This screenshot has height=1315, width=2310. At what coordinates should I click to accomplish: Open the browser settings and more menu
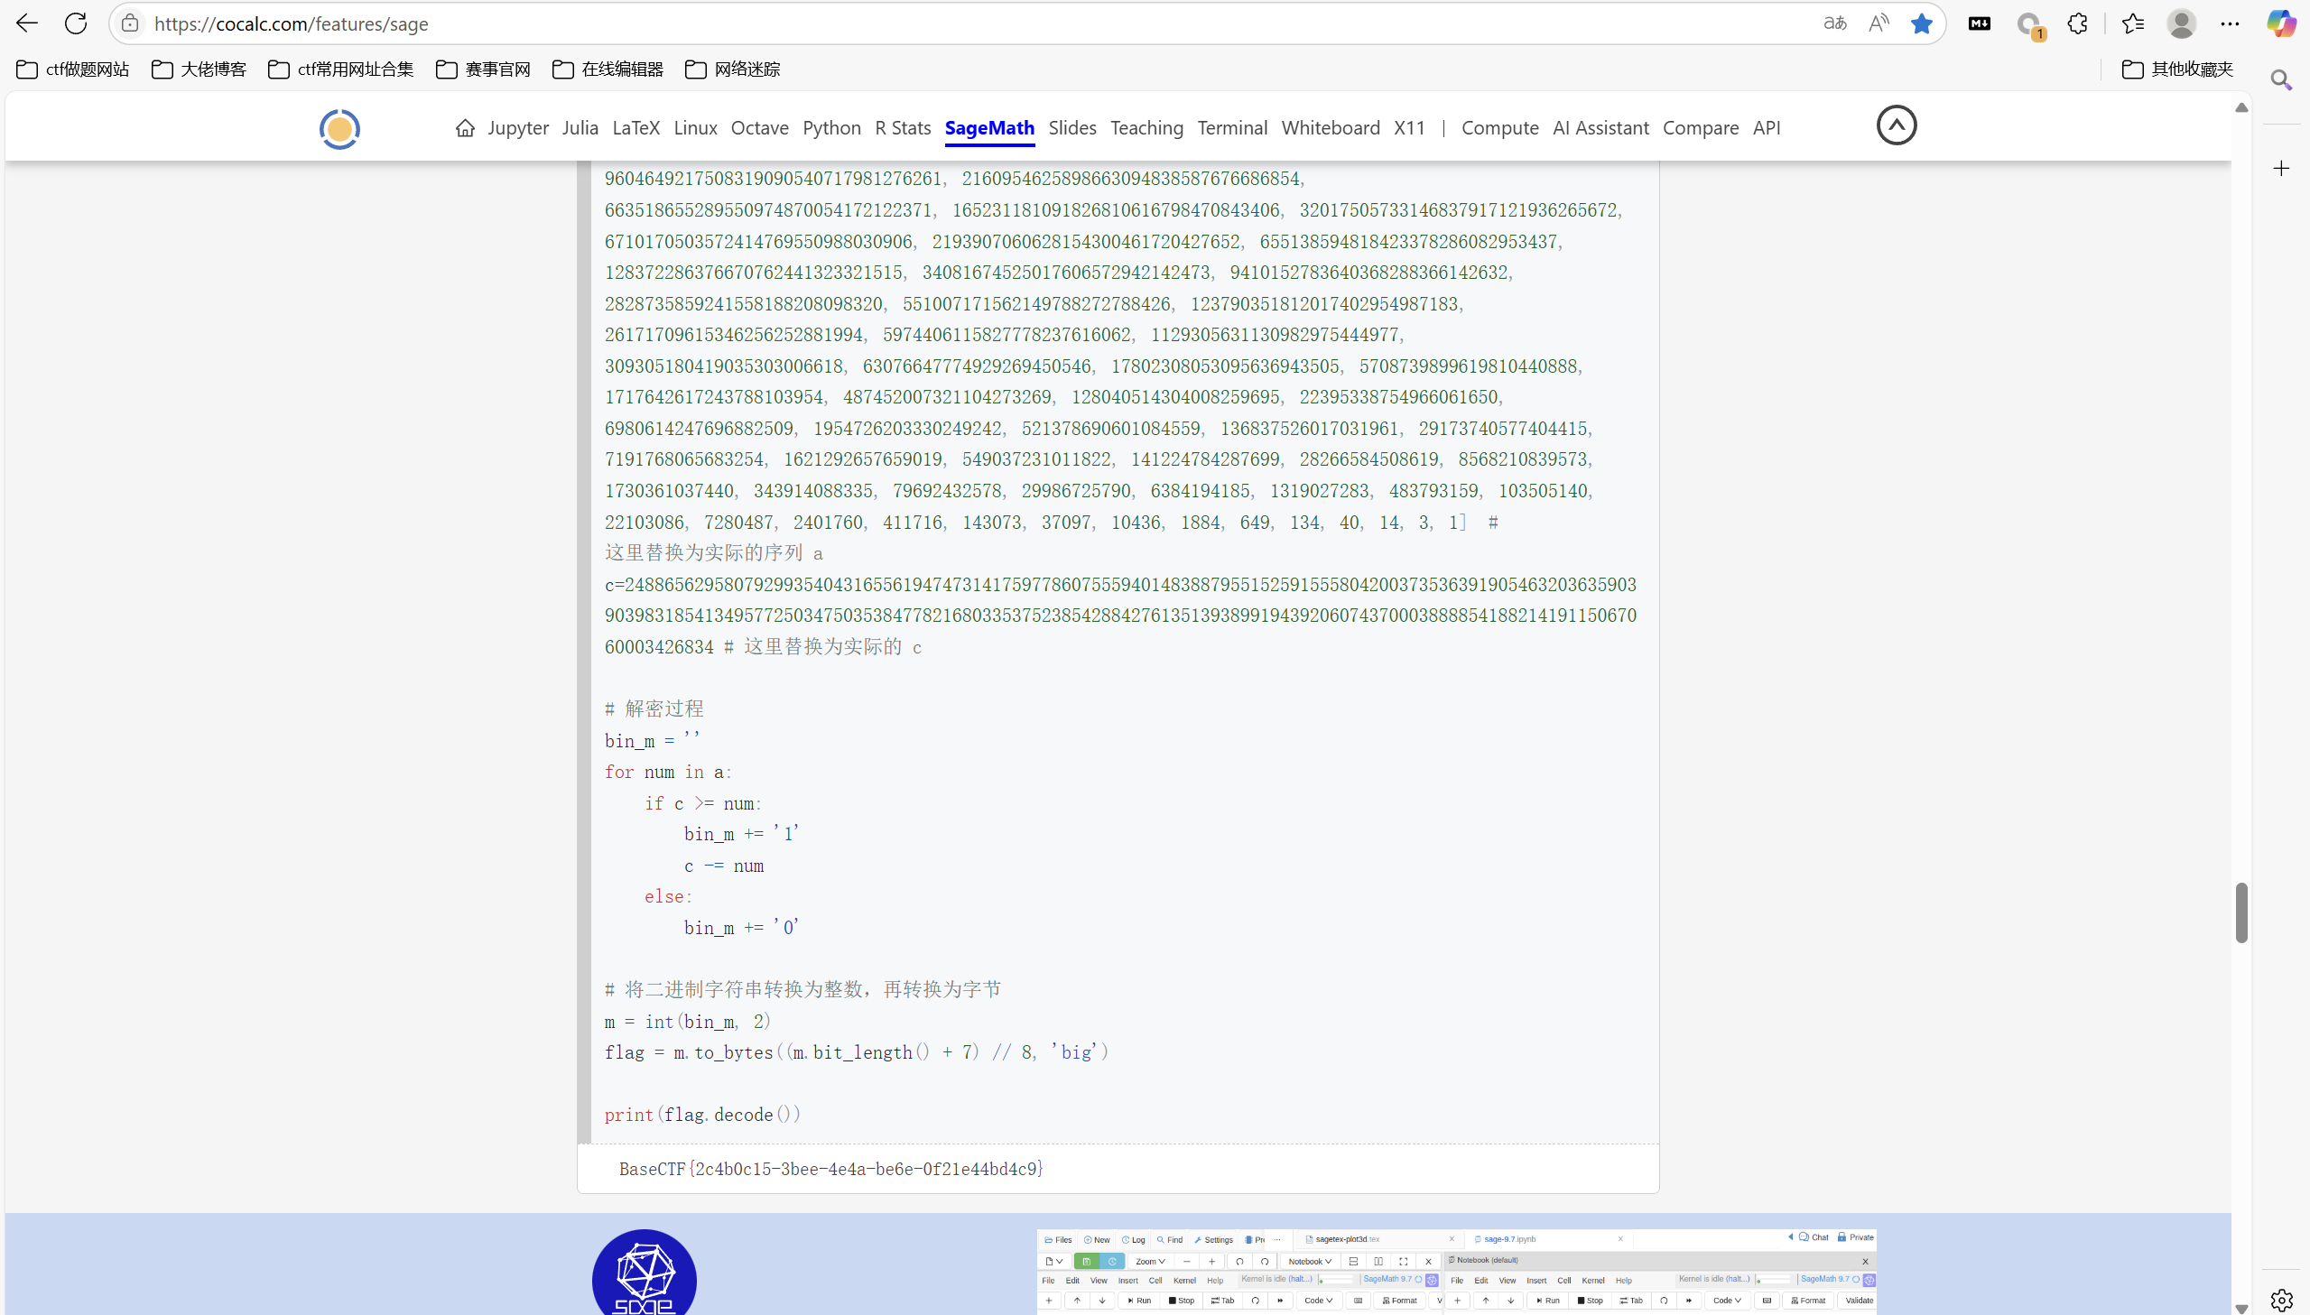coord(2230,23)
